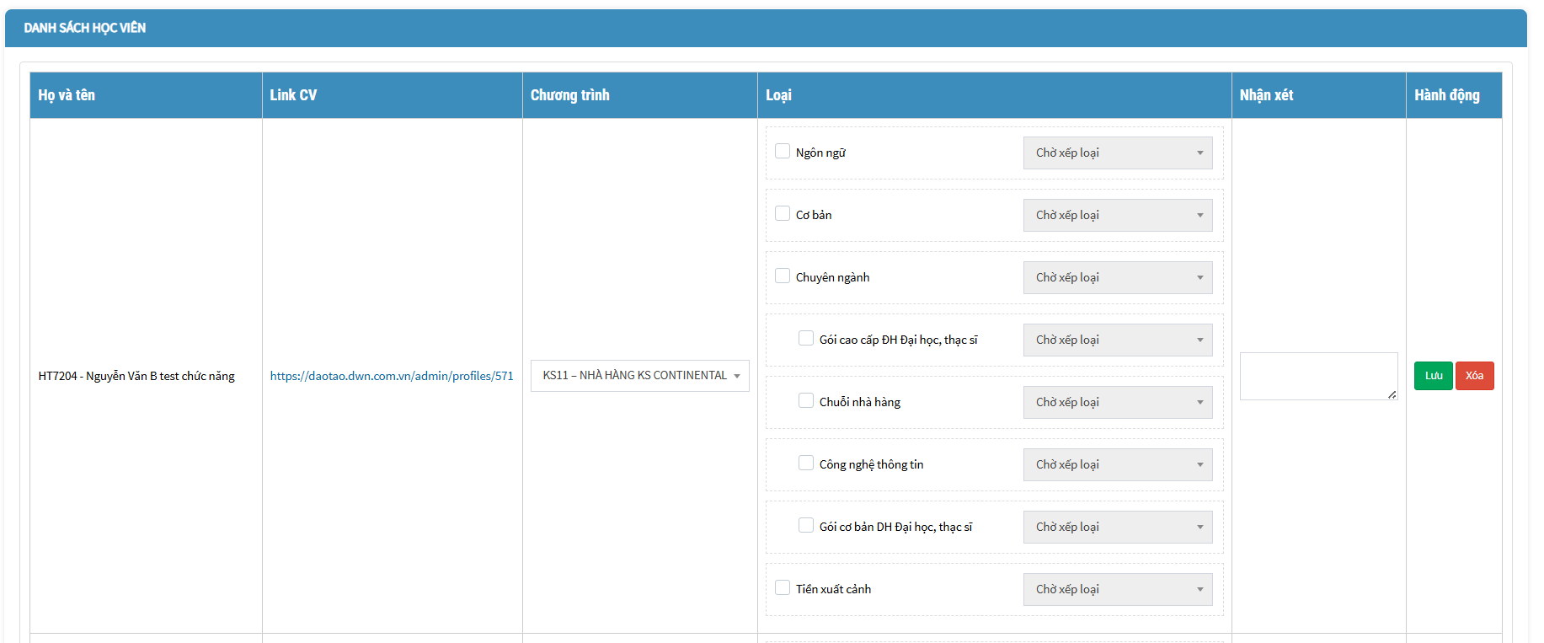Viewport: 1544px width, 643px height.
Task: Open the Chương trình KS11 dropdown
Action: [x=639, y=376]
